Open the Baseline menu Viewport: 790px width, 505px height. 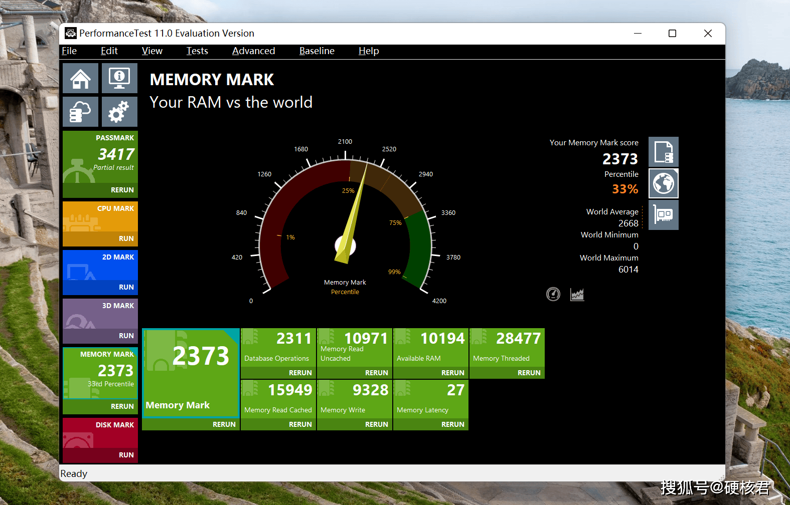pos(317,51)
